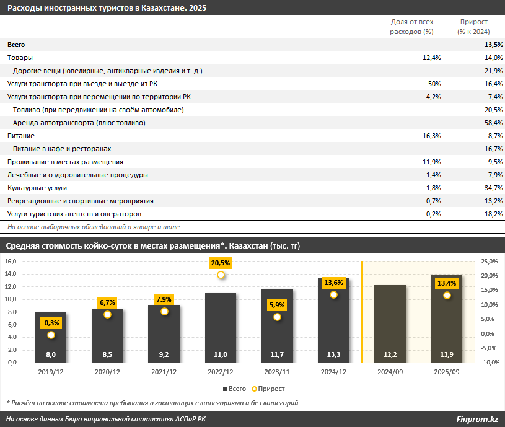Click the yellow circle 'Прирост' legend marker
The width and height of the screenshot is (505, 427).
pyautogui.click(x=254, y=388)
